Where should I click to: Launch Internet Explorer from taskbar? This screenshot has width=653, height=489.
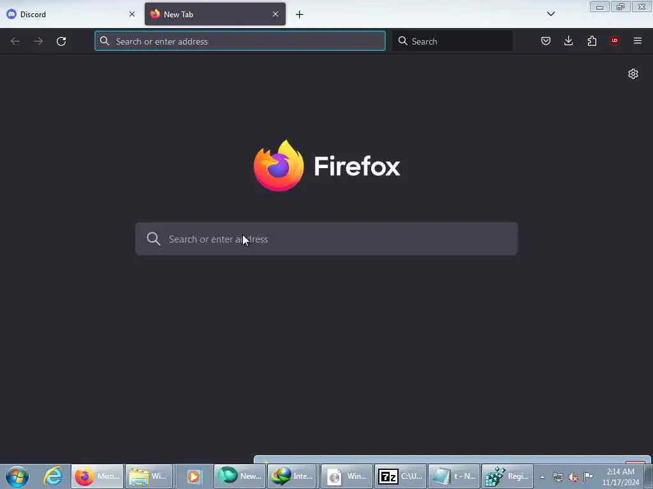53,476
